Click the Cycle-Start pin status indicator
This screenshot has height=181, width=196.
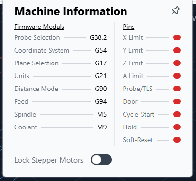177,114
